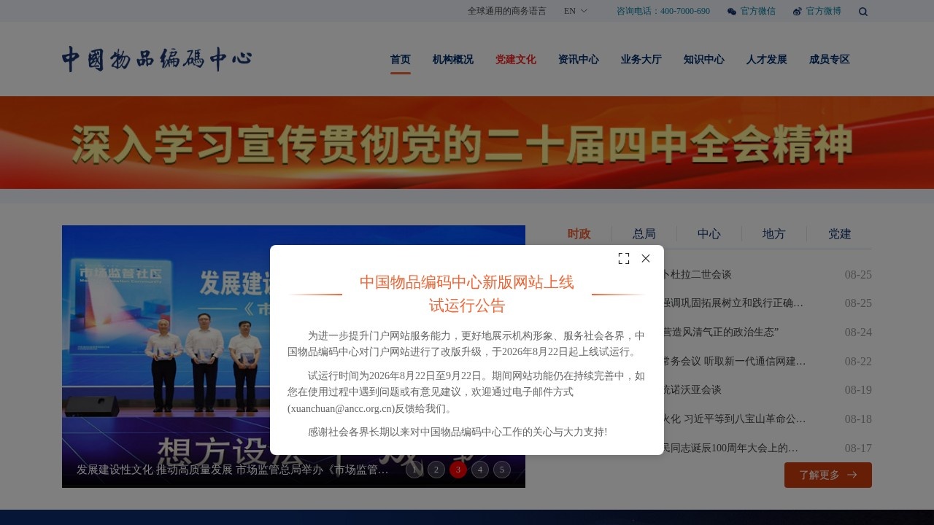Viewport: 934px width, 525px height.
Task: Click the consultation phone 400-7000-690
Action: click(x=663, y=11)
